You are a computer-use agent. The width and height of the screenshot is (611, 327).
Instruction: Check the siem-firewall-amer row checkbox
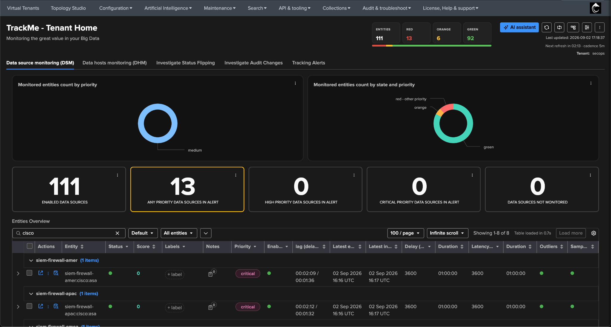(29, 273)
